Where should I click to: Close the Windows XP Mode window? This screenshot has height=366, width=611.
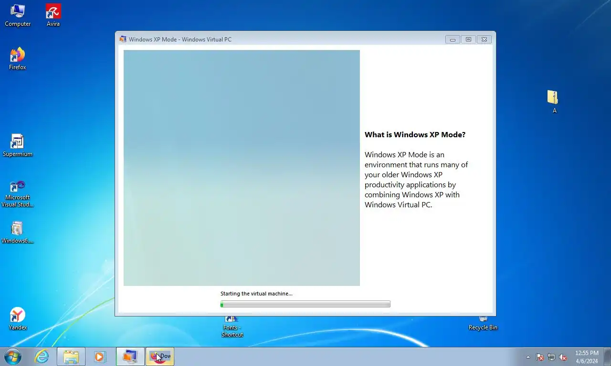(x=484, y=40)
